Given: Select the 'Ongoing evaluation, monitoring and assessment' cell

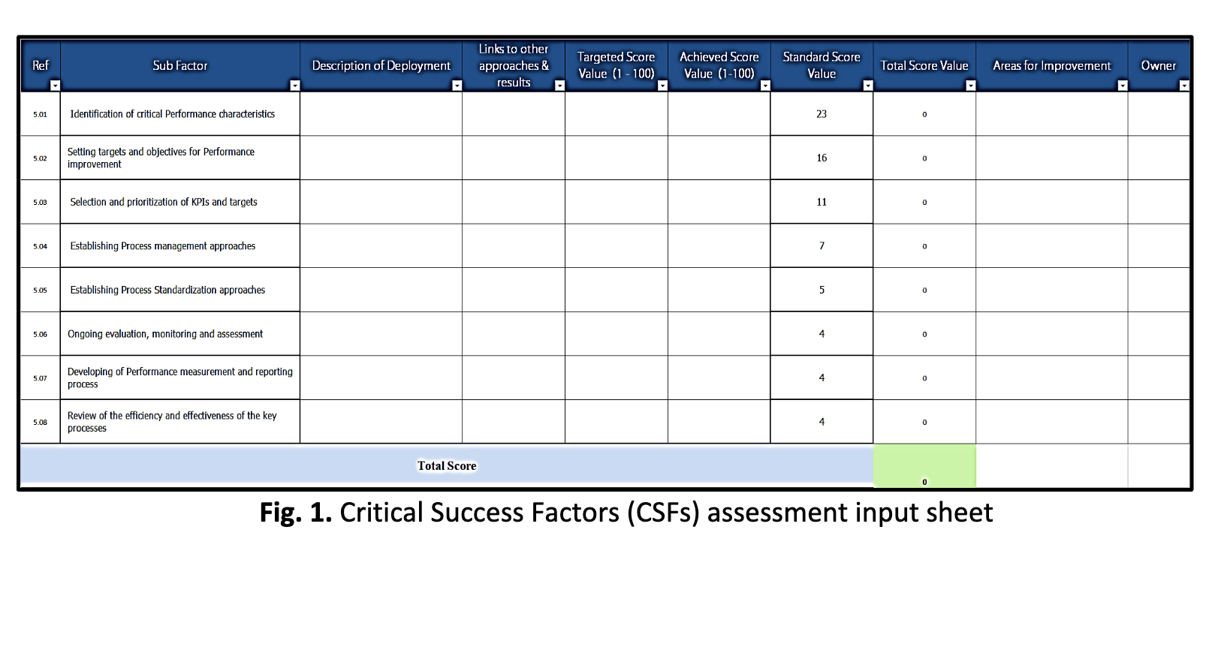Looking at the screenshot, I should [180, 334].
